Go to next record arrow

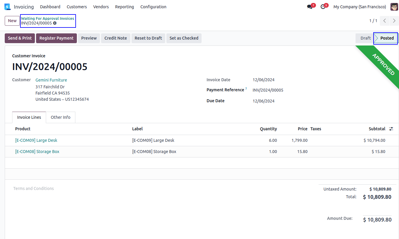click(x=394, y=21)
